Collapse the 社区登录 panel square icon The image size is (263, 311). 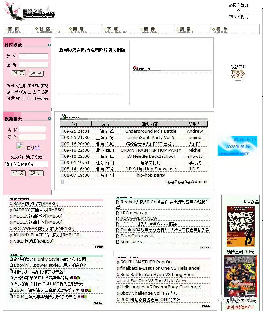(49, 45)
